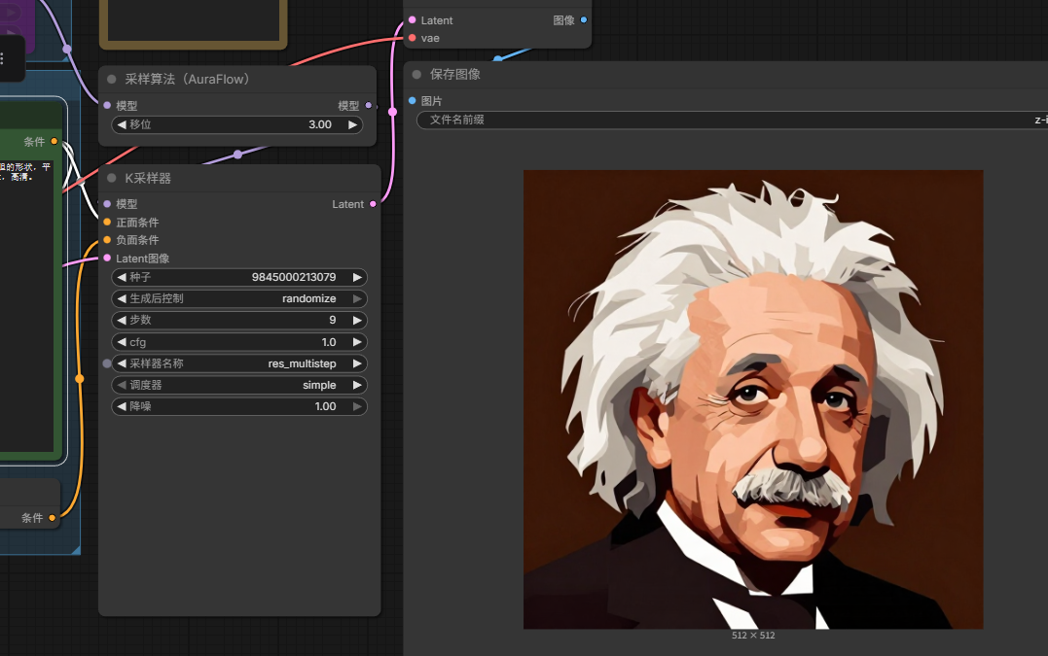Increase cfg value with its right arrow
The height and width of the screenshot is (656, 1048).
357,342
